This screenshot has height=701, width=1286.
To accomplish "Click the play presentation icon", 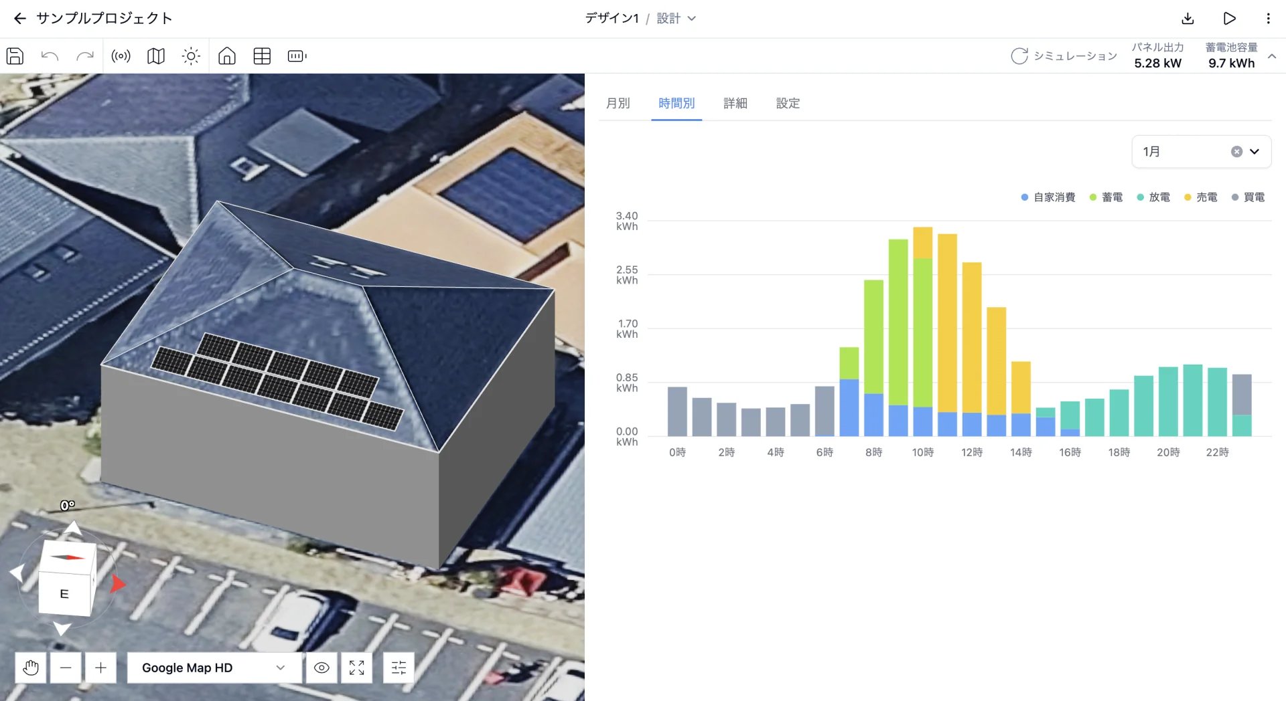I will (x=1229, y=19).
